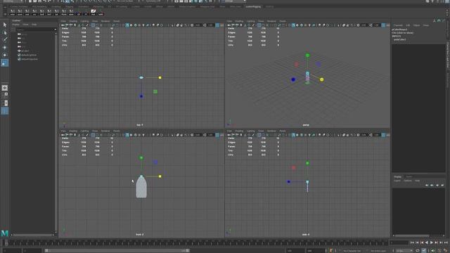Click the Layer Editor horizontal scrollbar
The height and width of the screenshot is (253, 450).
(412, 236)
